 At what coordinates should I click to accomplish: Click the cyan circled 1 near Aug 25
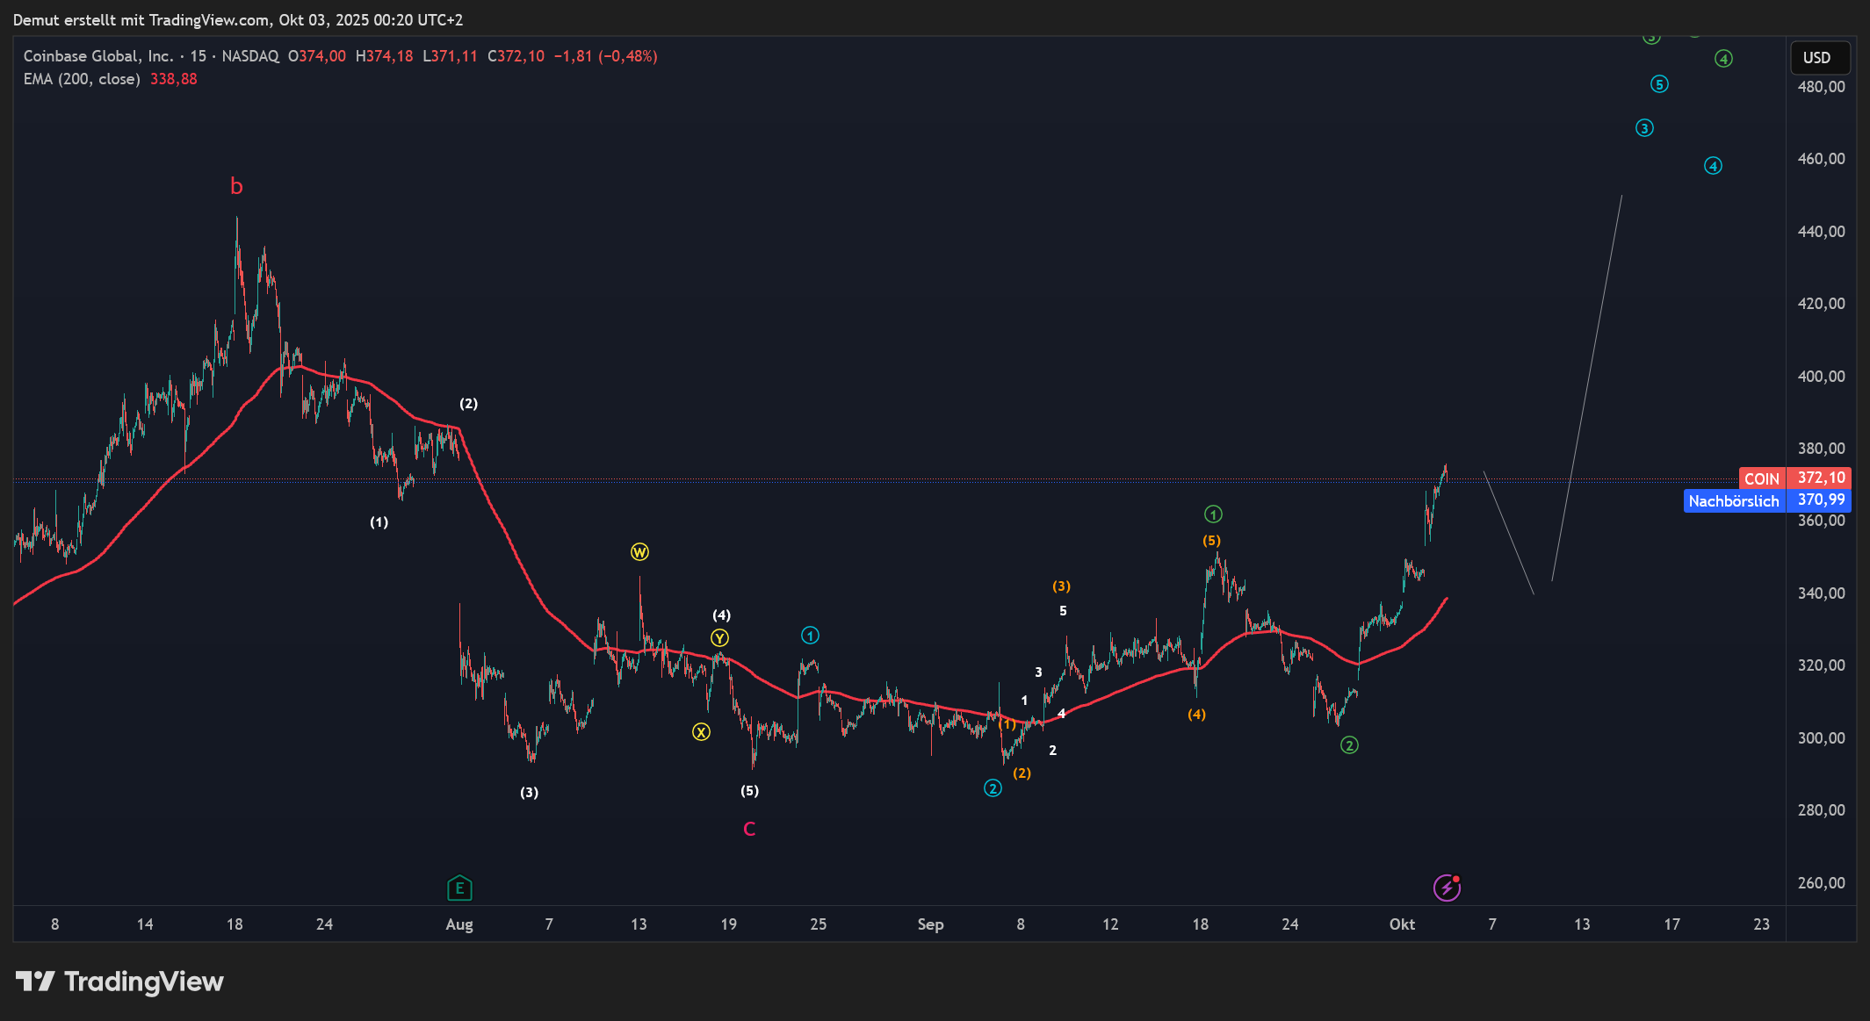[x=810, y=635]
